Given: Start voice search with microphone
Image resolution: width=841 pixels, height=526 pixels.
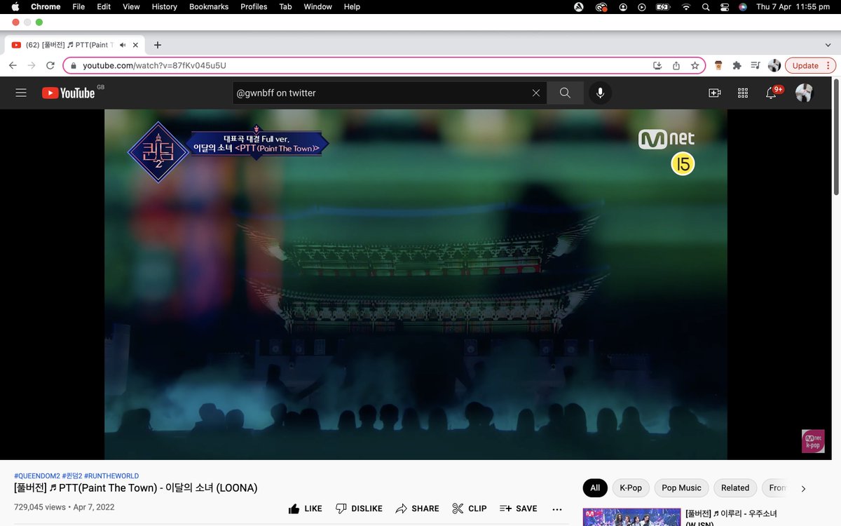Looking at the screenshot, I should 600,93.
